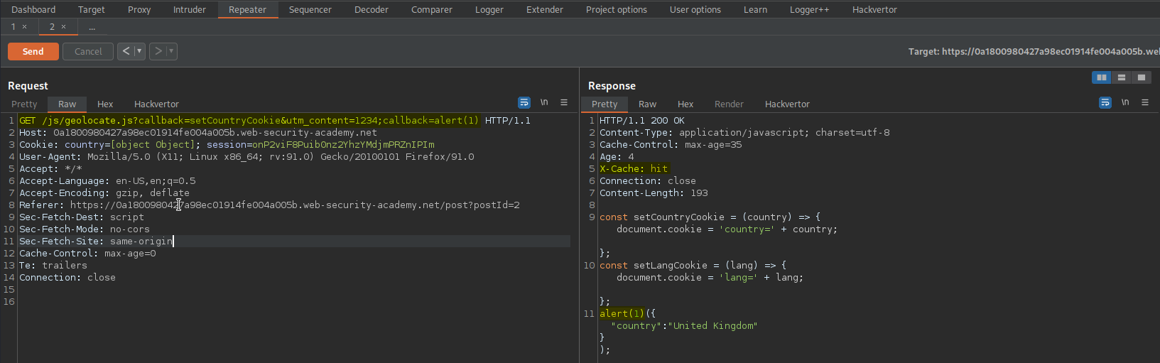
Task: Open the Logger++ tab
Action: pos(809,9)
